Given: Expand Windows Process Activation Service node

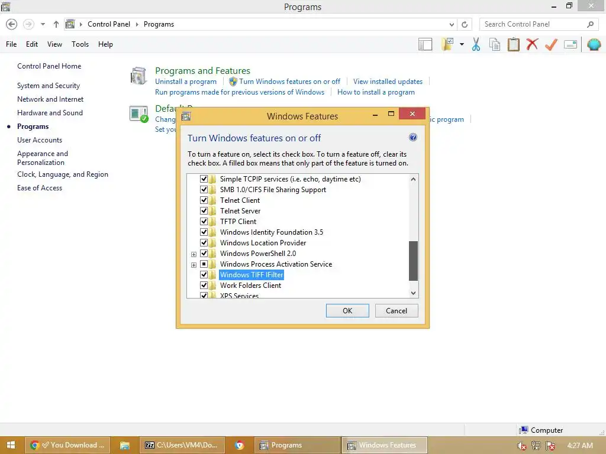Looking at the screenshot, I should (194, 265).
